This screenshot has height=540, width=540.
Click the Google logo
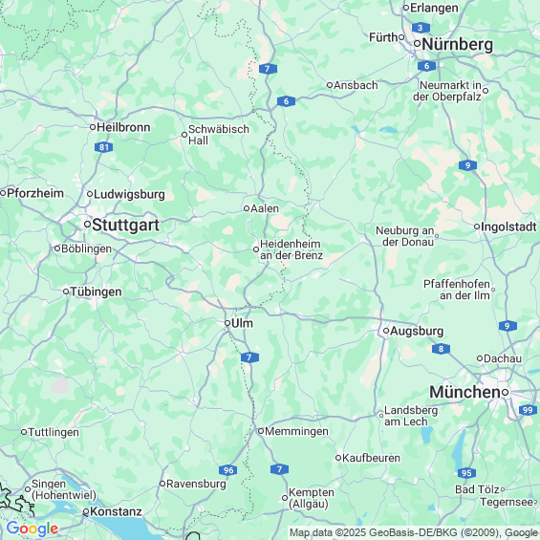(32, 529)
